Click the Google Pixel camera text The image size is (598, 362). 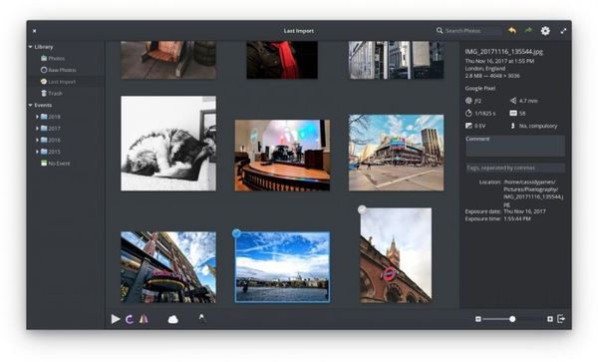480,88
